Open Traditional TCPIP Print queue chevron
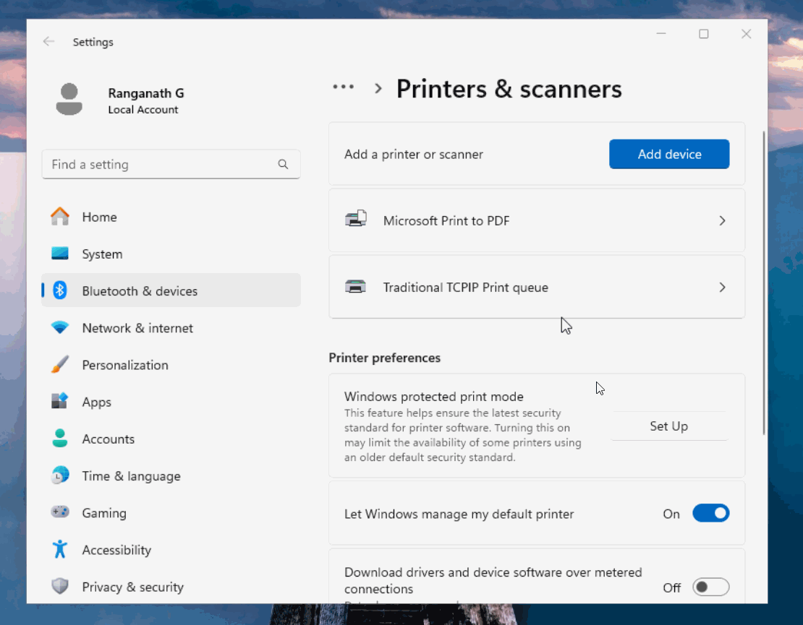This screenshot has width=803, height=625. click(722, 288)
